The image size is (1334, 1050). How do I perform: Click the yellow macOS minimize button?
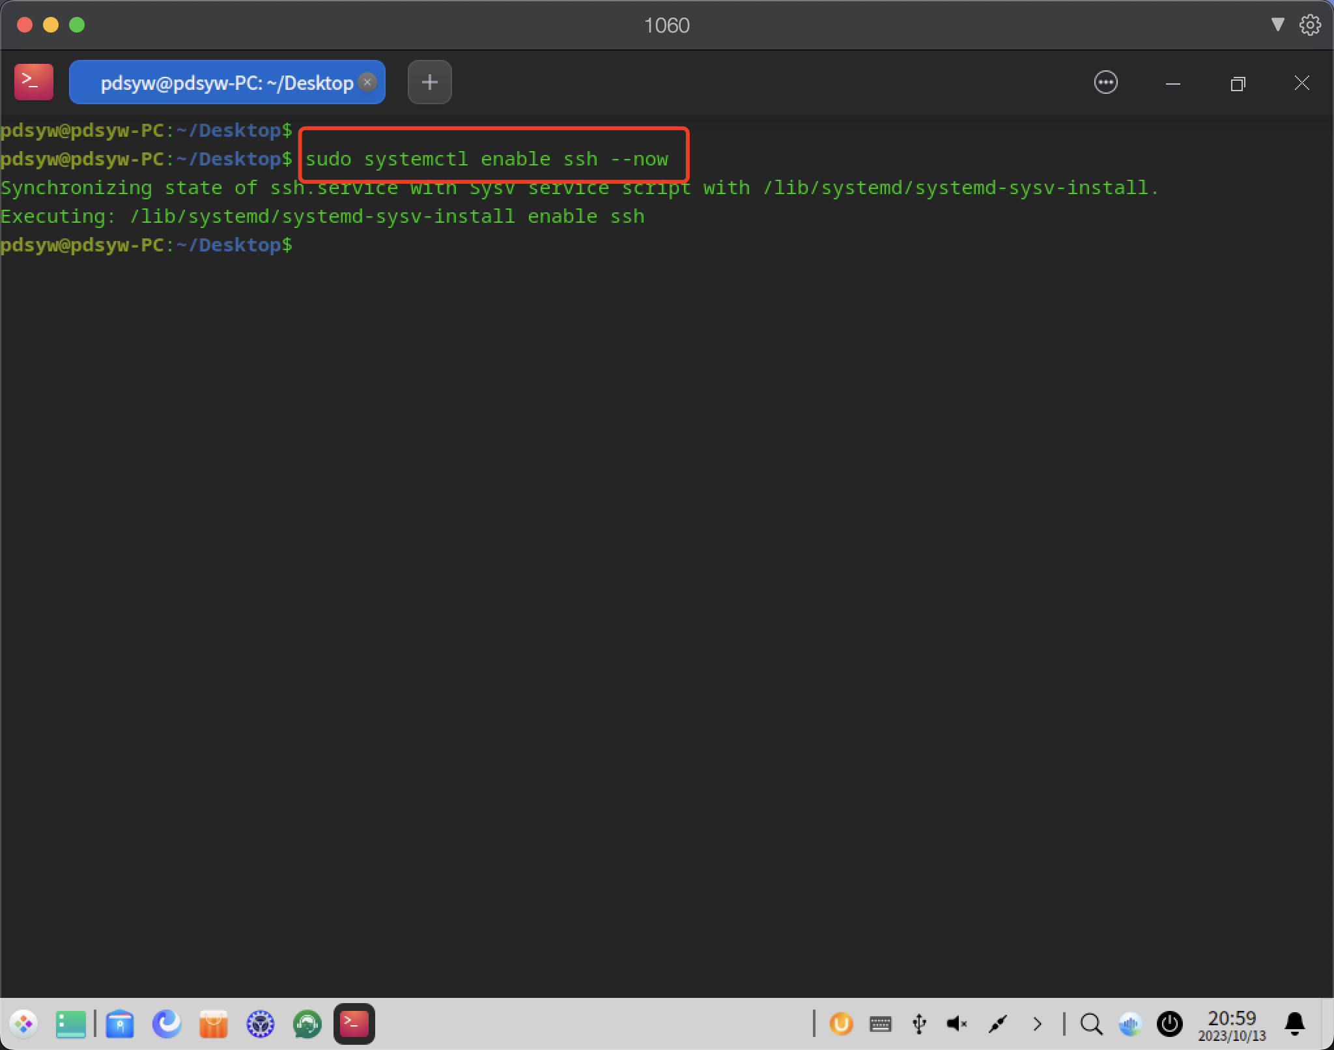[51, 25]
